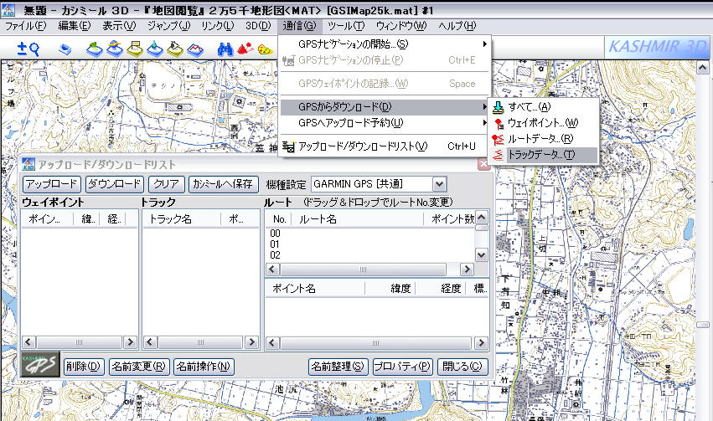Expand GPSナビゲーションの開始 submenu

(385, 44)
